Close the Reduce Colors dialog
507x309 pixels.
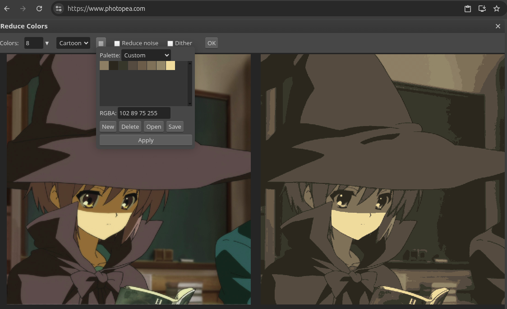tap(498, 26)
